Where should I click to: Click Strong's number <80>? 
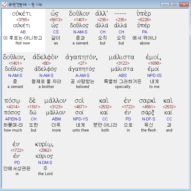tap(46, 63)
